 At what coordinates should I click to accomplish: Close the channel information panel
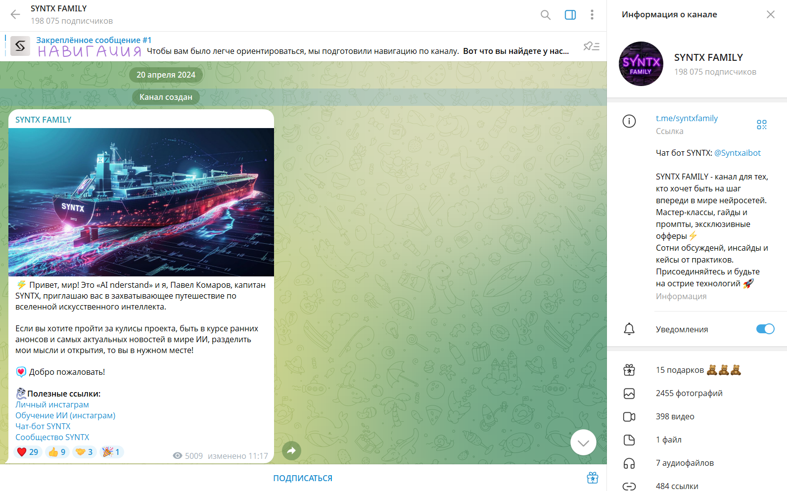(770, 14)
